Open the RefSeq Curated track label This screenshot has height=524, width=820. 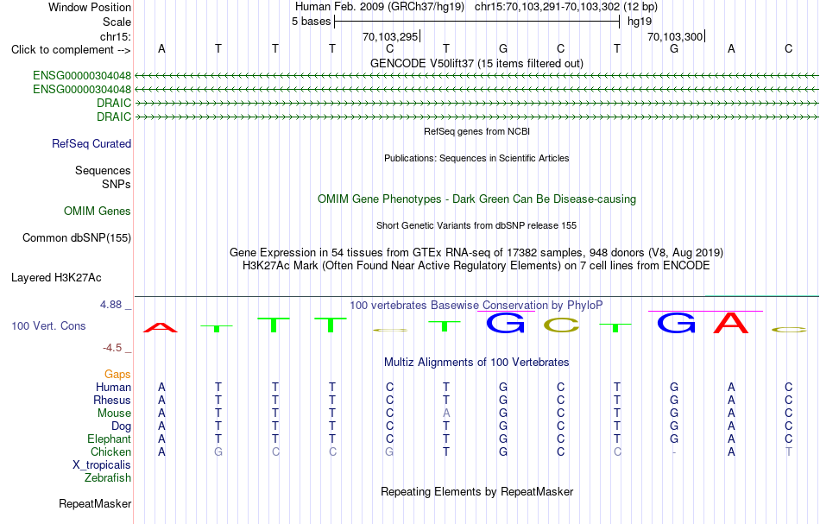coord(91,144)
